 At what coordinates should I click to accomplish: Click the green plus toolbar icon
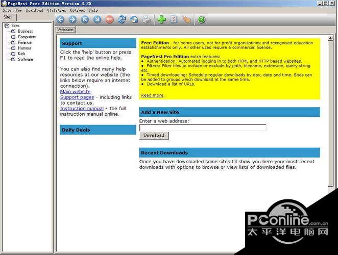(x=162, y=20)
